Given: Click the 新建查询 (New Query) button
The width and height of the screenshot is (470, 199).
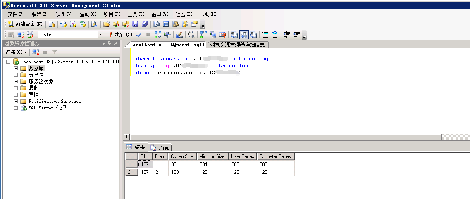Looking at the screenshot, I should coord(25,24).
